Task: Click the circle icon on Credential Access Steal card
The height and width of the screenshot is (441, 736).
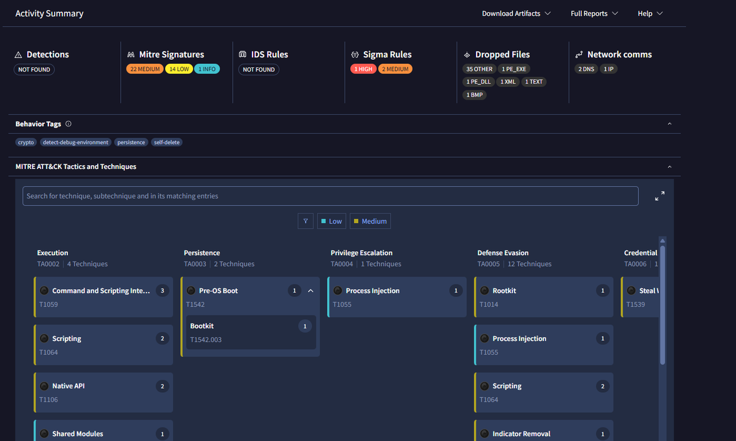Action: coord(631,290)
